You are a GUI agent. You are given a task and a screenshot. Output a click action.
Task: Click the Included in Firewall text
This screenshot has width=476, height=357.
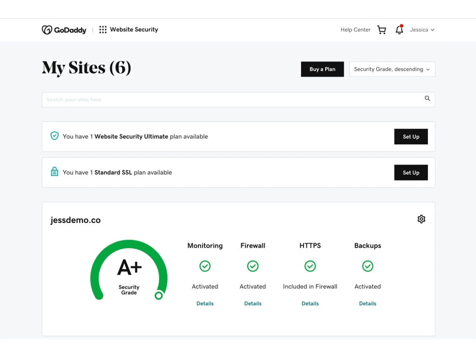pos(310,286)
